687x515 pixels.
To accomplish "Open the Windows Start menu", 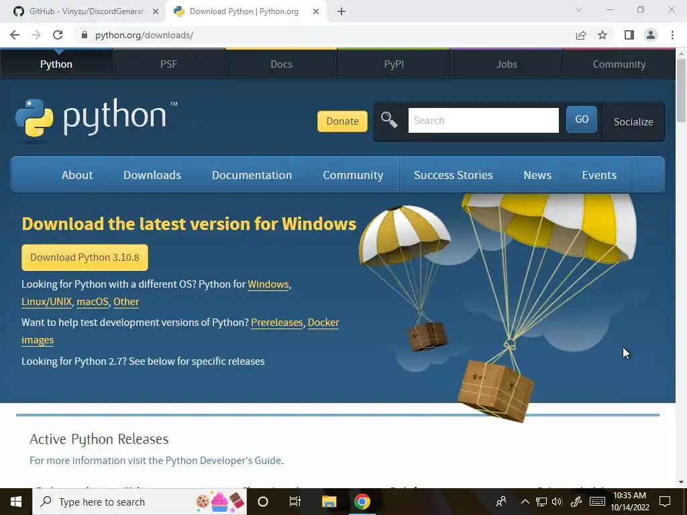I will pyautogui.click(x=16, y=502).
